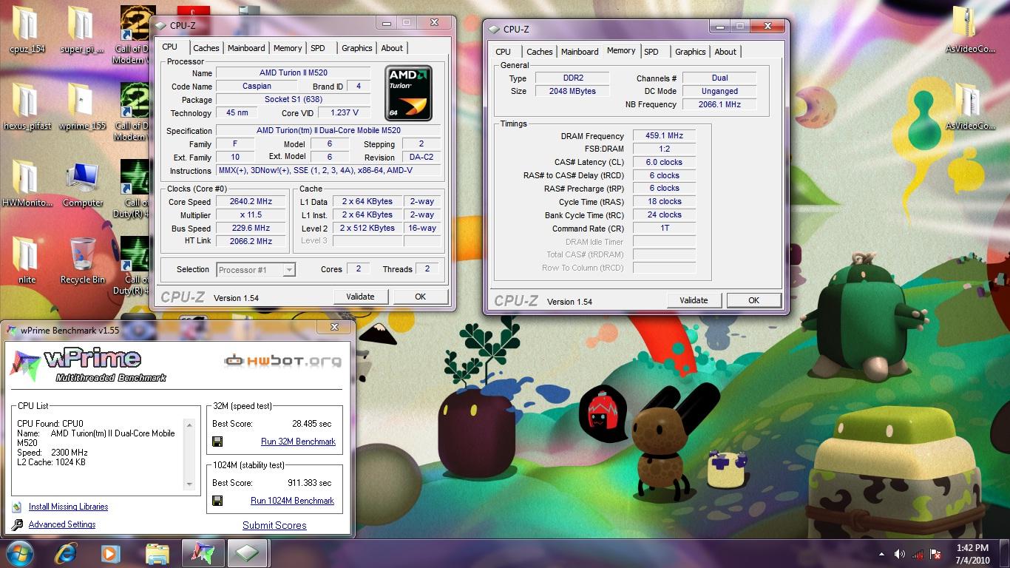Click OK in the left CPU-Z window

coord(420,297)
